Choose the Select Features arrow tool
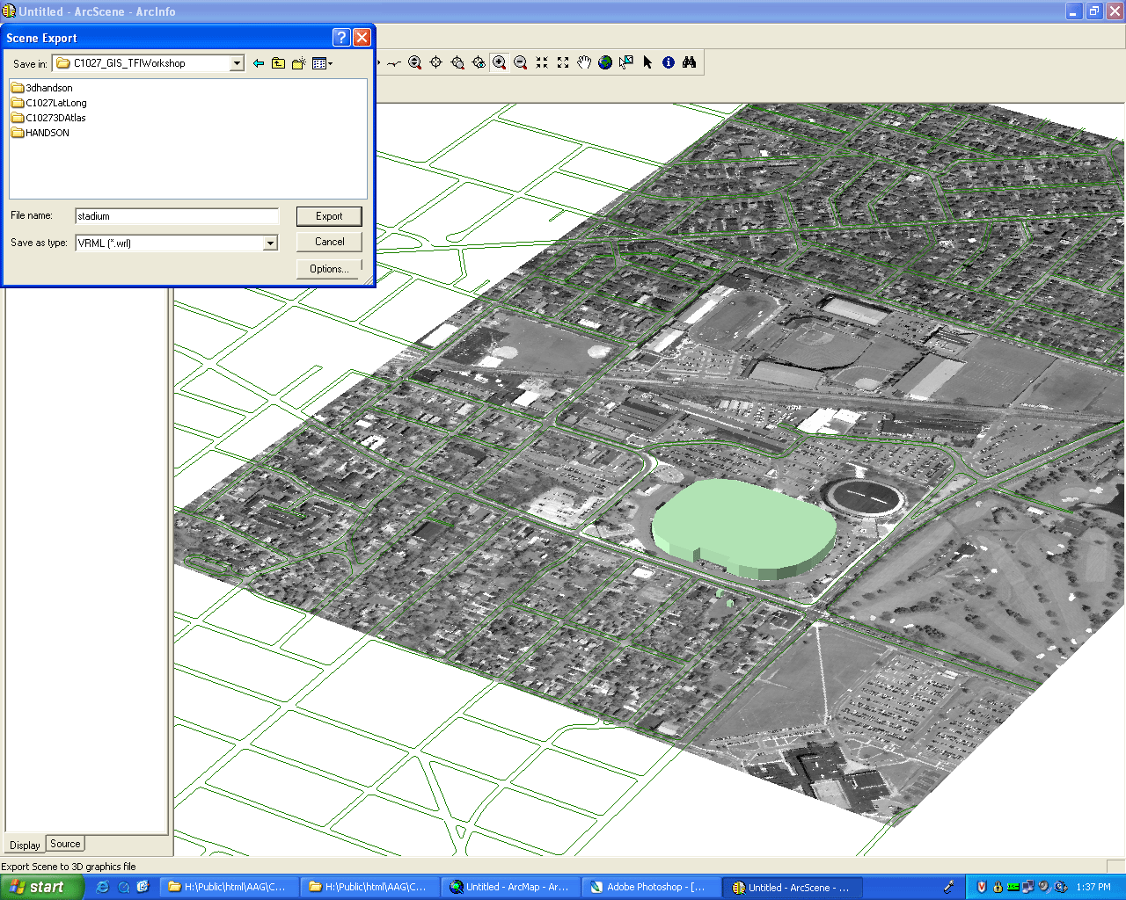 pos(647,62)
